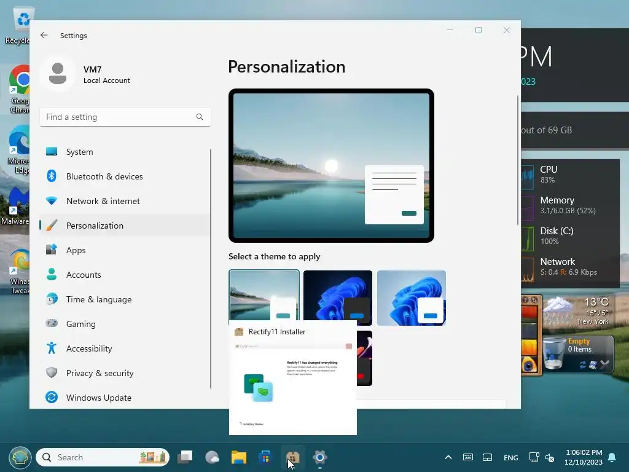This screenshot has width=629, height=472.
Task: Click the Personalization paintbrush icon
Action: (52, 225)
